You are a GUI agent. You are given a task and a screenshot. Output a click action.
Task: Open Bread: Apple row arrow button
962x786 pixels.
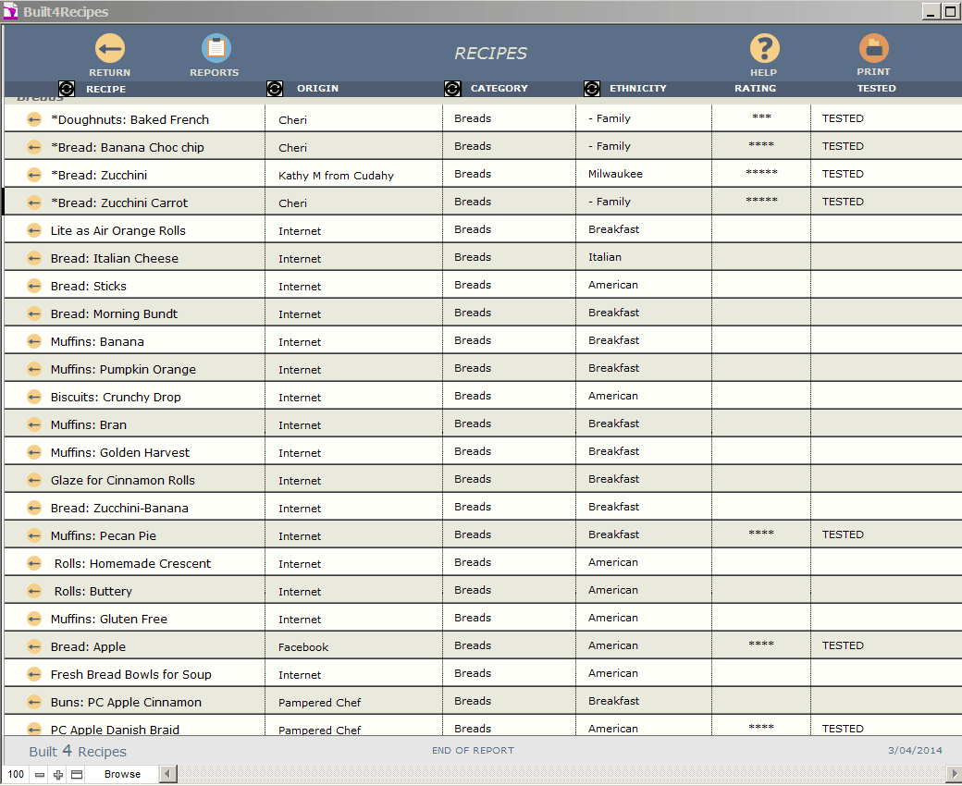point(34,646)
